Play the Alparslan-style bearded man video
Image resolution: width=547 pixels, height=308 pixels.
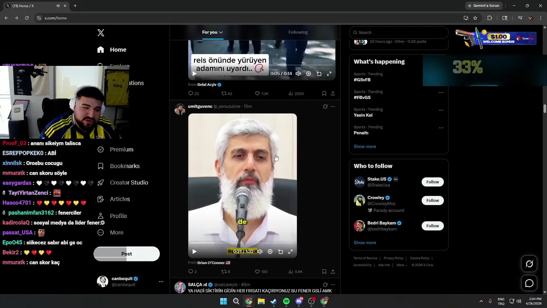click(x=194, y=252)
